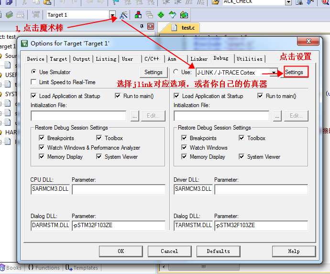Toggle hardware-side Run to main() checkbox

point(260,96)
